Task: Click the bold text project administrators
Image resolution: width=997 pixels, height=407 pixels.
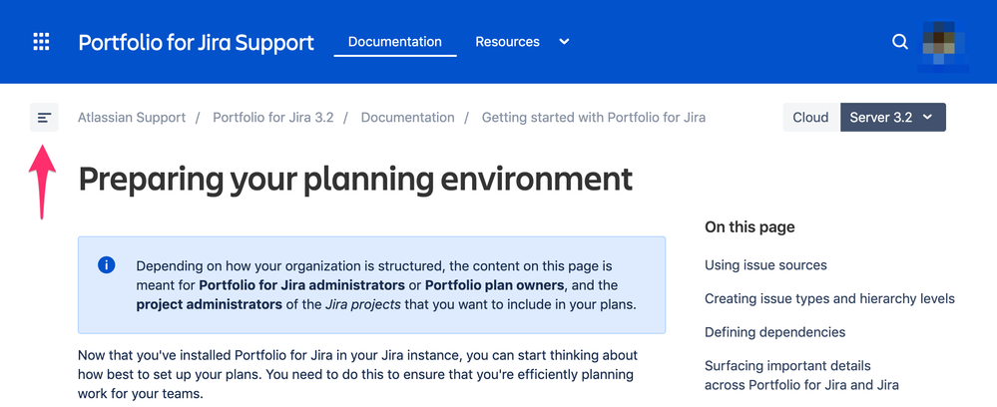Action: pyautogui.click(x=210, y=304)
